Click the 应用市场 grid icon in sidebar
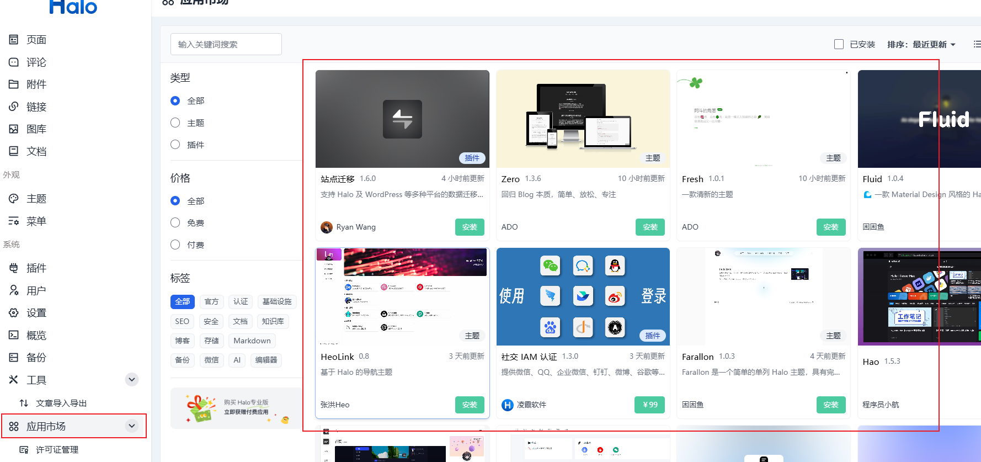This screenshot has width=981, height=462. pos(14,426)
